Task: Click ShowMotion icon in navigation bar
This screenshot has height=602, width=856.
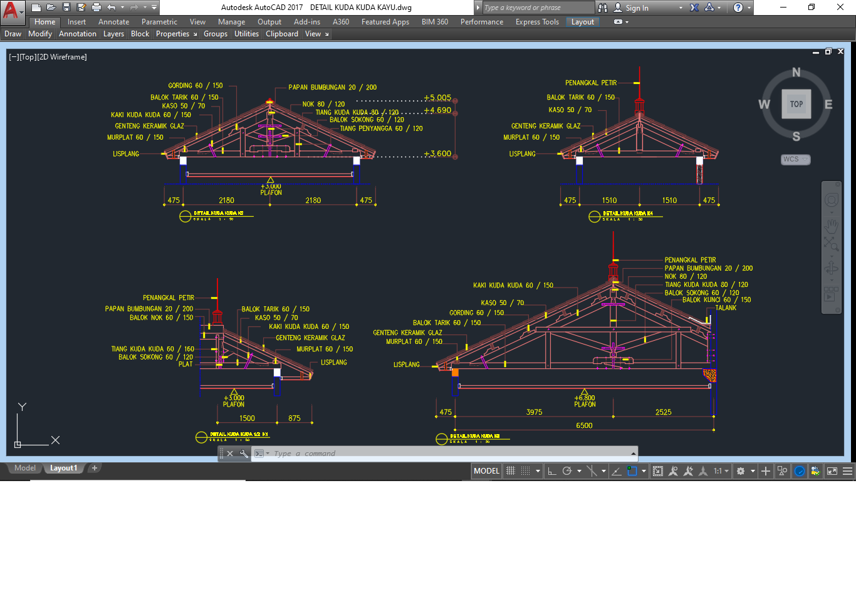Action: 831,293
